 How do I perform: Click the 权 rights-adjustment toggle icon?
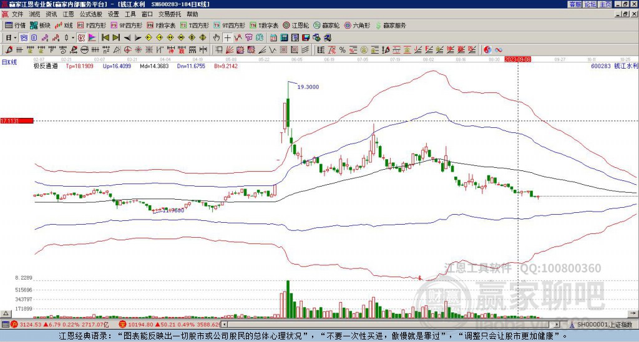click(81, 38)
